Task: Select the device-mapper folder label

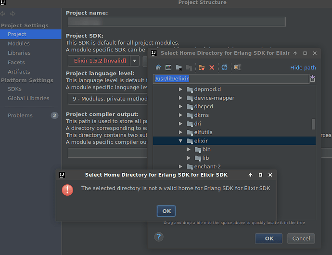Action: pyautogui.click(x=214, y=98)
